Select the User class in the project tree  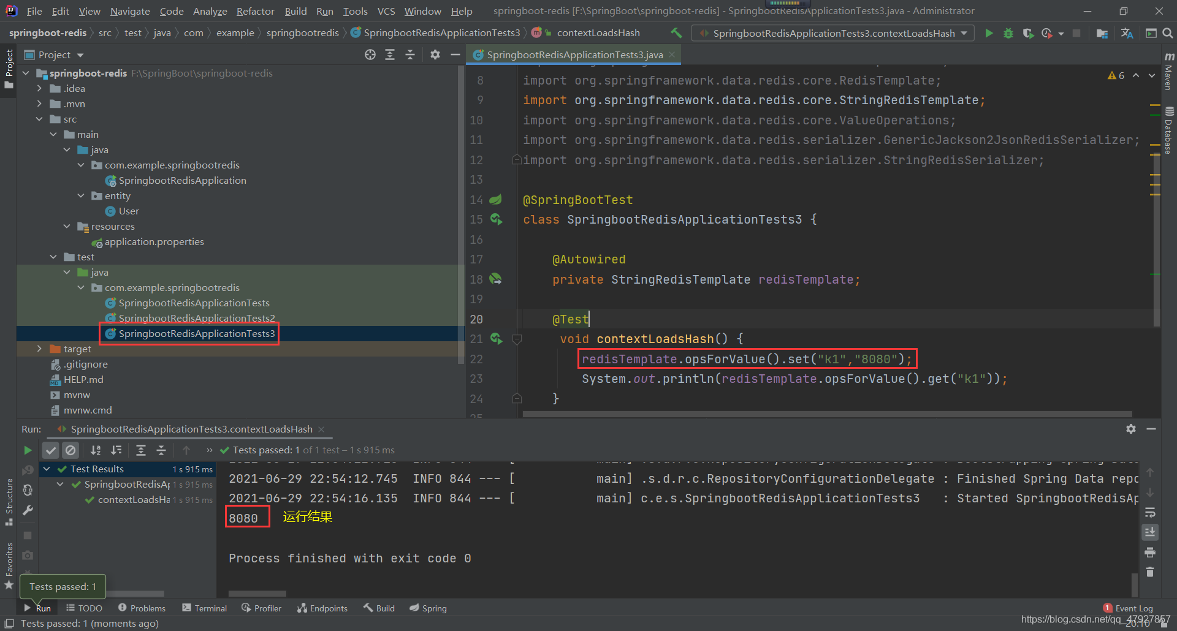coord(129,211)
